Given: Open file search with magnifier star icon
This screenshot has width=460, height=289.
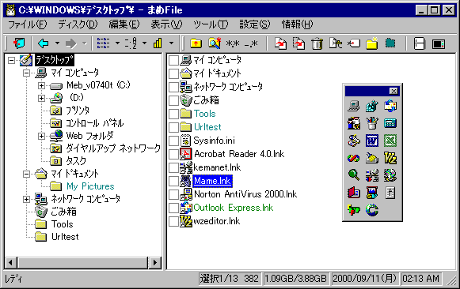Looking at the screenshot, I should [x=215, y=43].
